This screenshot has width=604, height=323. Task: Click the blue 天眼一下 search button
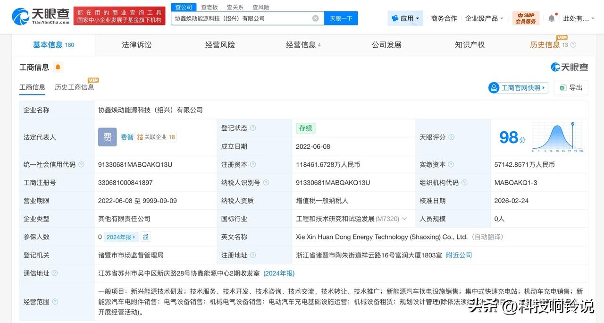[x=340, y=17]
